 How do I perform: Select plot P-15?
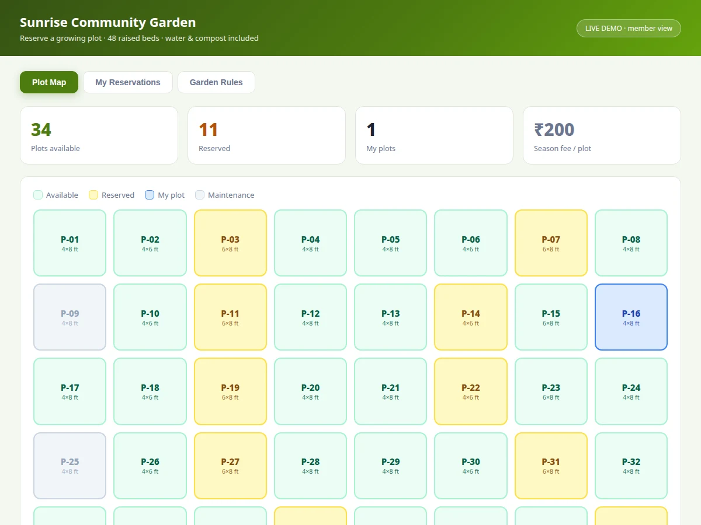551,317
